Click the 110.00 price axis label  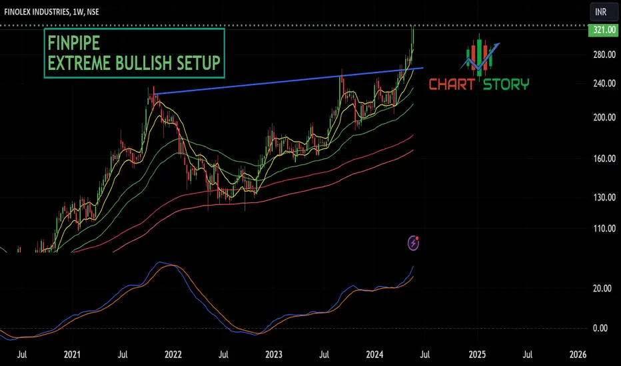tap(604, 229)
